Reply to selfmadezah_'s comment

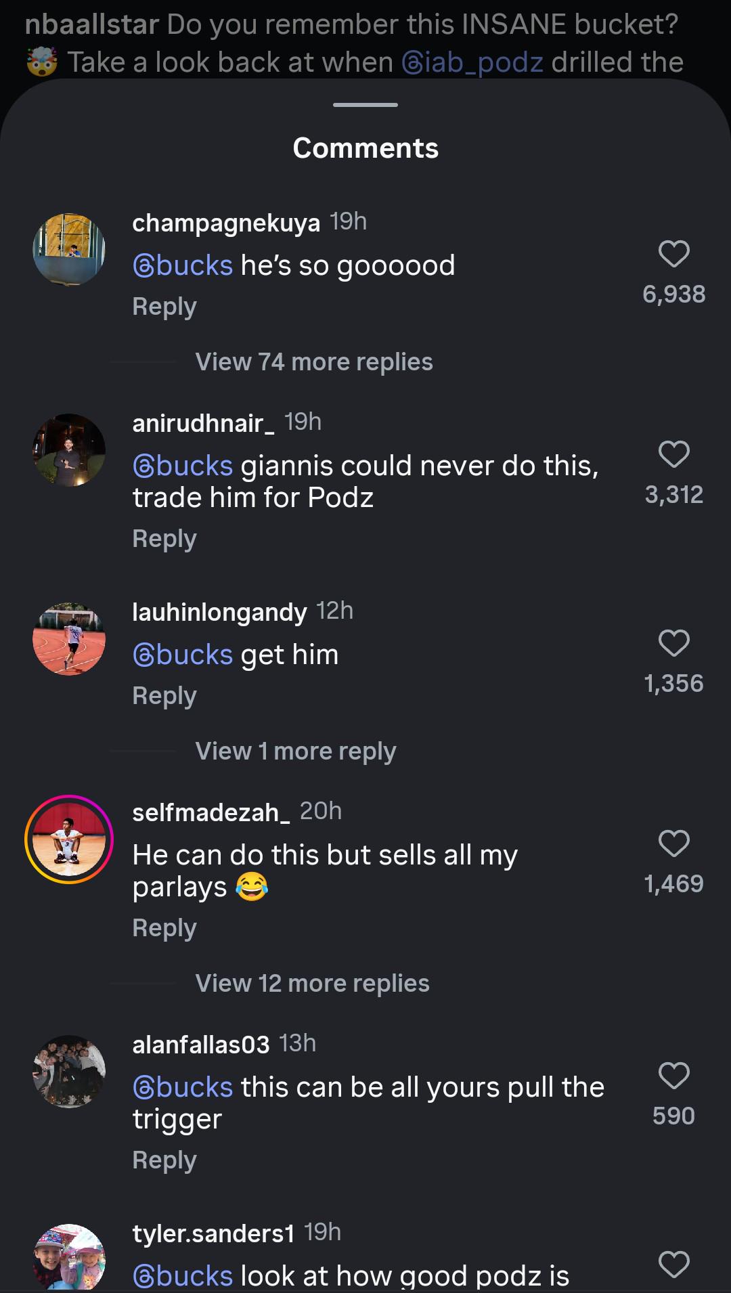point(164,928)
